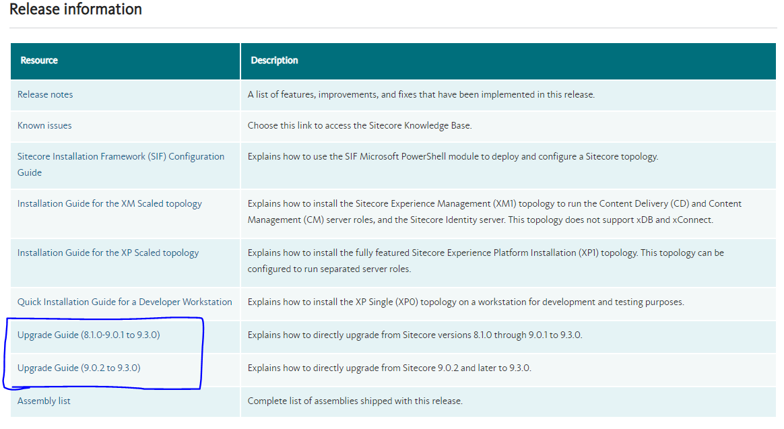Screen dimensions: 784x429
Task: Open Upgrade Guide (8.1.0-9.0.1 to 9.3.0)
Action: tap(88, 335)
